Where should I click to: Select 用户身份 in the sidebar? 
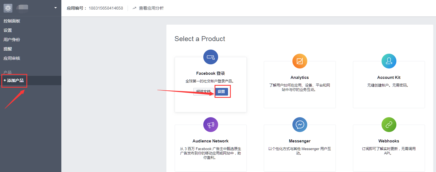click(12, 40)
